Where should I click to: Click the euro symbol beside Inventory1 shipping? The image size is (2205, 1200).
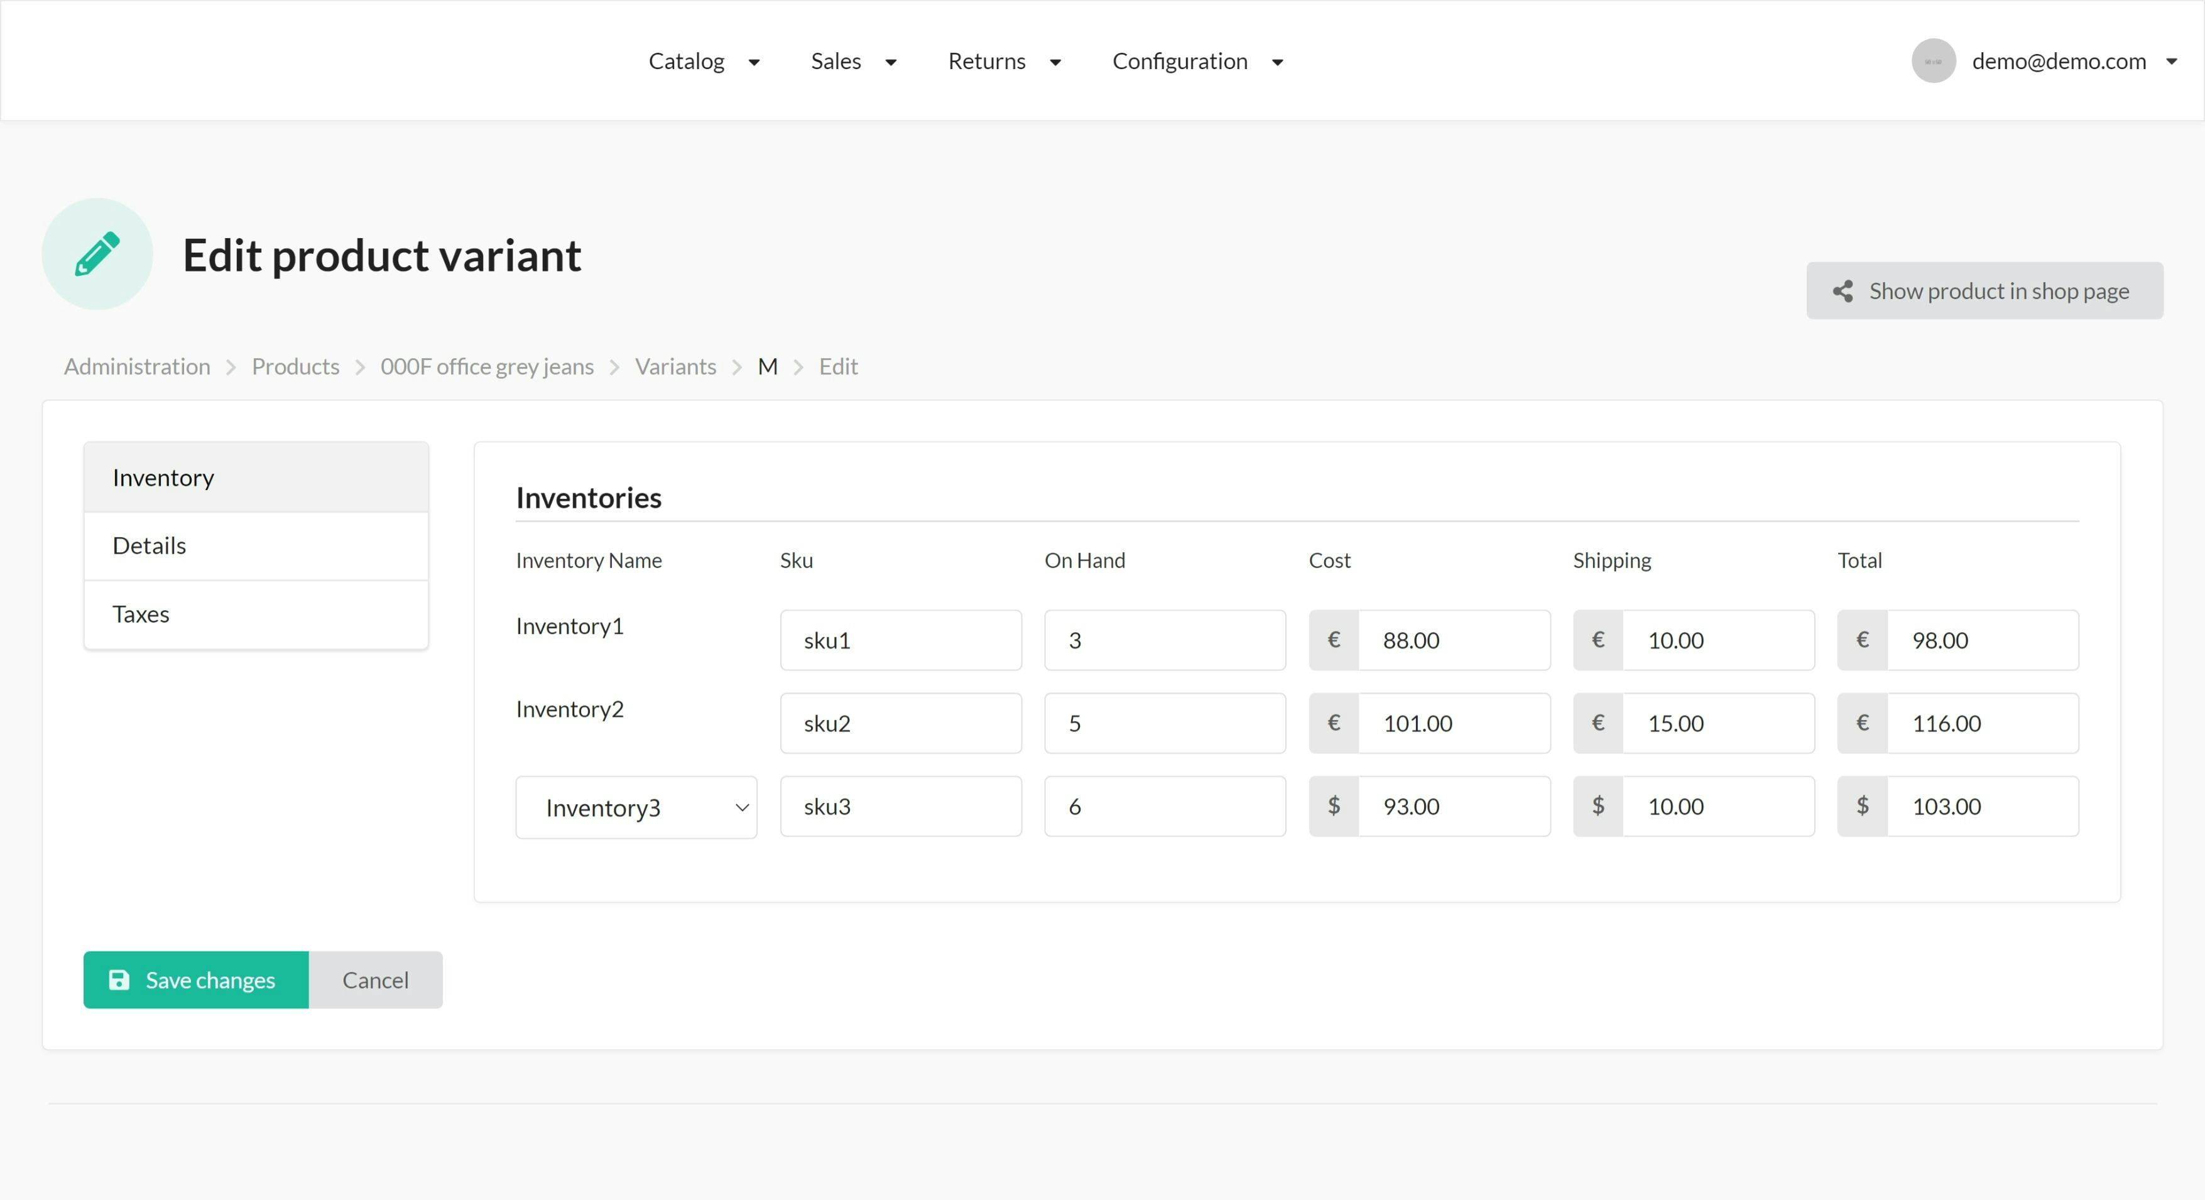click(1598, 640)
